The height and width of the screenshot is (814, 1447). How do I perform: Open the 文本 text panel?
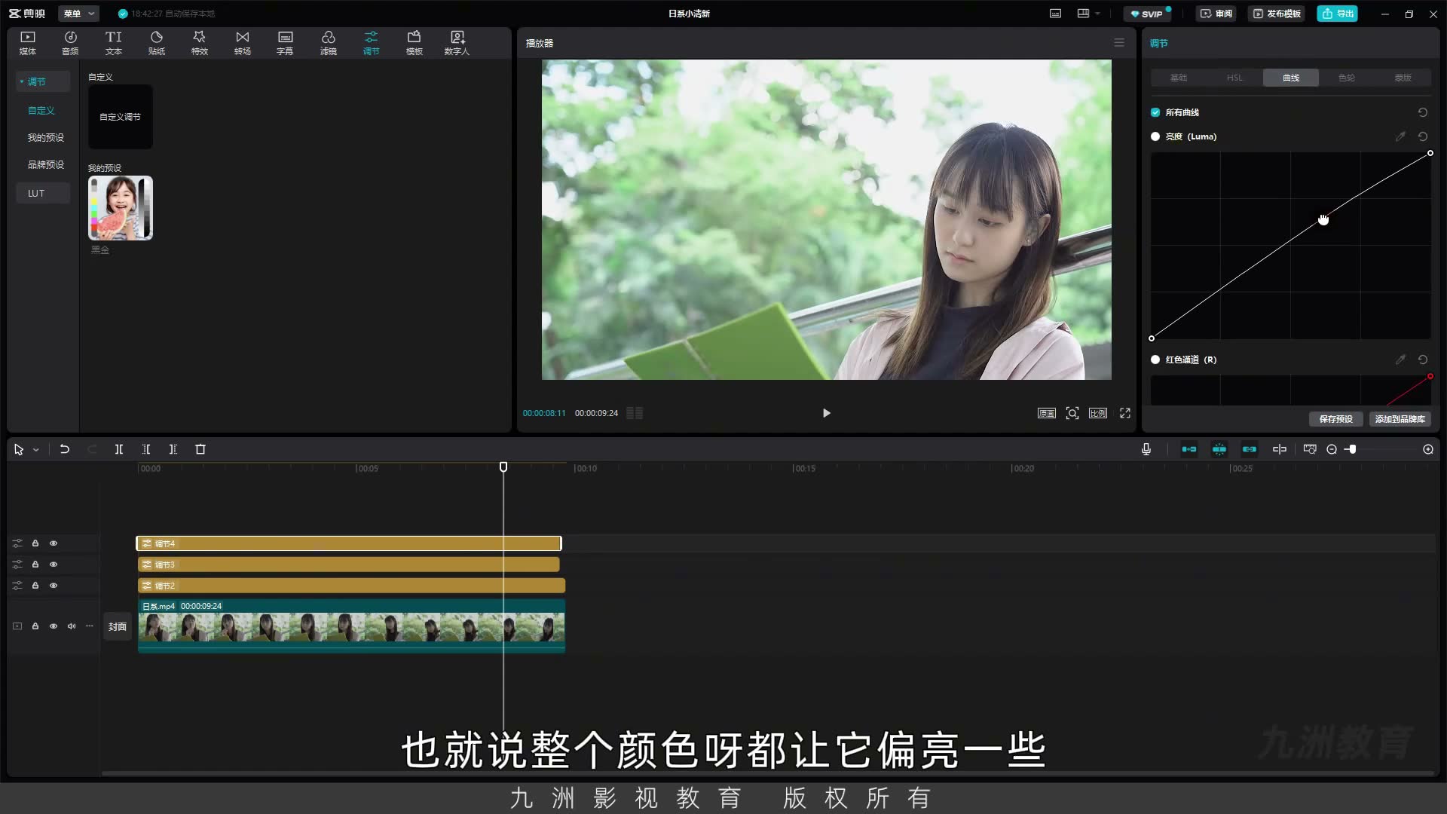(113, 43)
